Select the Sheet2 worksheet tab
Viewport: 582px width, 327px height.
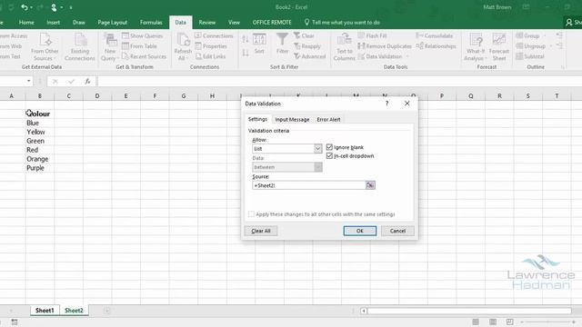pyautogui.click(x=74, y=311)
